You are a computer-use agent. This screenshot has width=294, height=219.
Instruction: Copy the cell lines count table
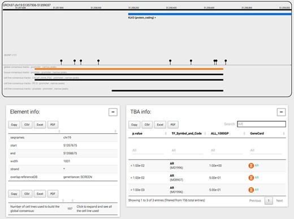14,194
